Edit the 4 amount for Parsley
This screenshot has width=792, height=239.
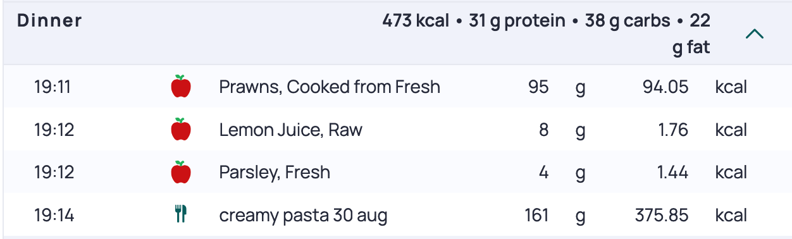click(x=543, y=172)
